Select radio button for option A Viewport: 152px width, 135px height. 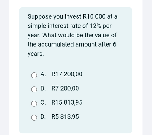coord(34,75)
